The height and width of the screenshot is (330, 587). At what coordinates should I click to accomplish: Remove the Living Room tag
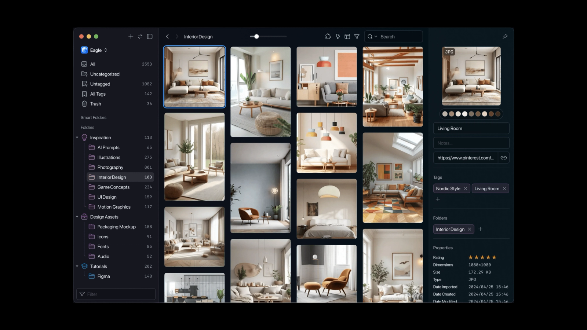coord(504,188)
